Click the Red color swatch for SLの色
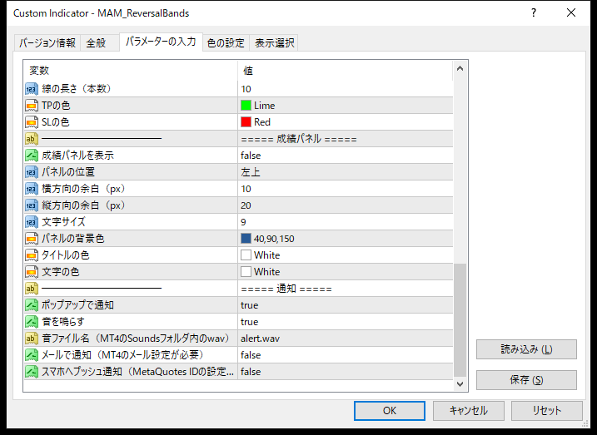The image size is (597, 435). 246,122
